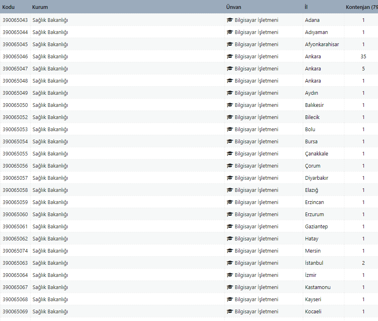Viewport: 378px width, 321px height.
Task: Click graduation cap icon in Gaziantep row
Action: pyautogui.click(x=230, y=227)
